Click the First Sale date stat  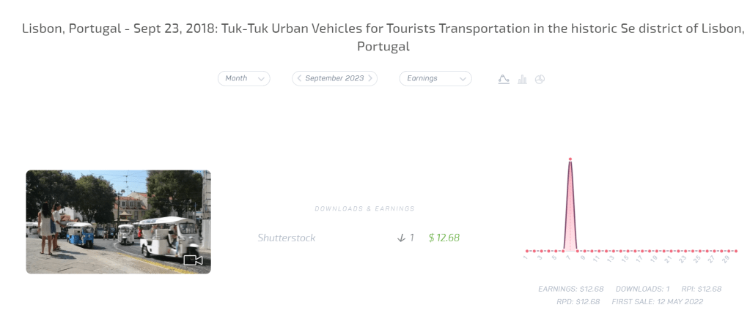(657, 301)
